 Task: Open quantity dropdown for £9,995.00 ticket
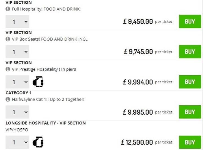(x=17, y=112)
